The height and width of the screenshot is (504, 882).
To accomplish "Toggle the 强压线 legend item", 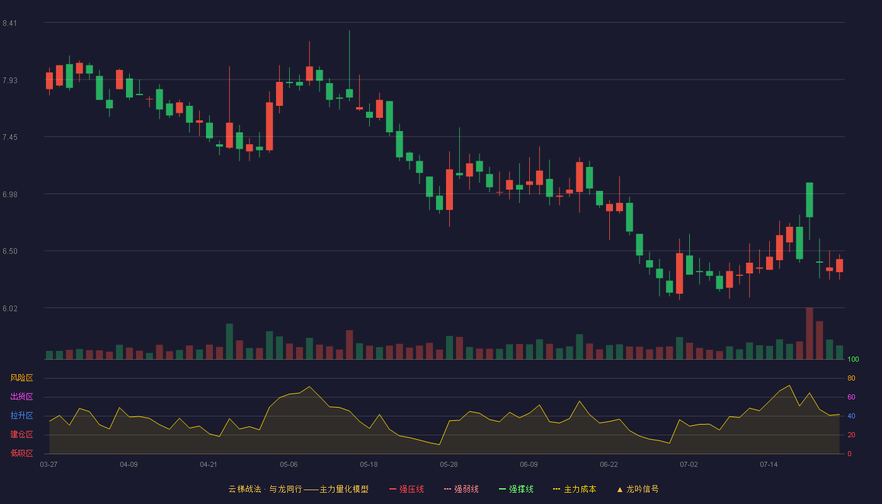I will pyautogui.click(x=406, y=489).
